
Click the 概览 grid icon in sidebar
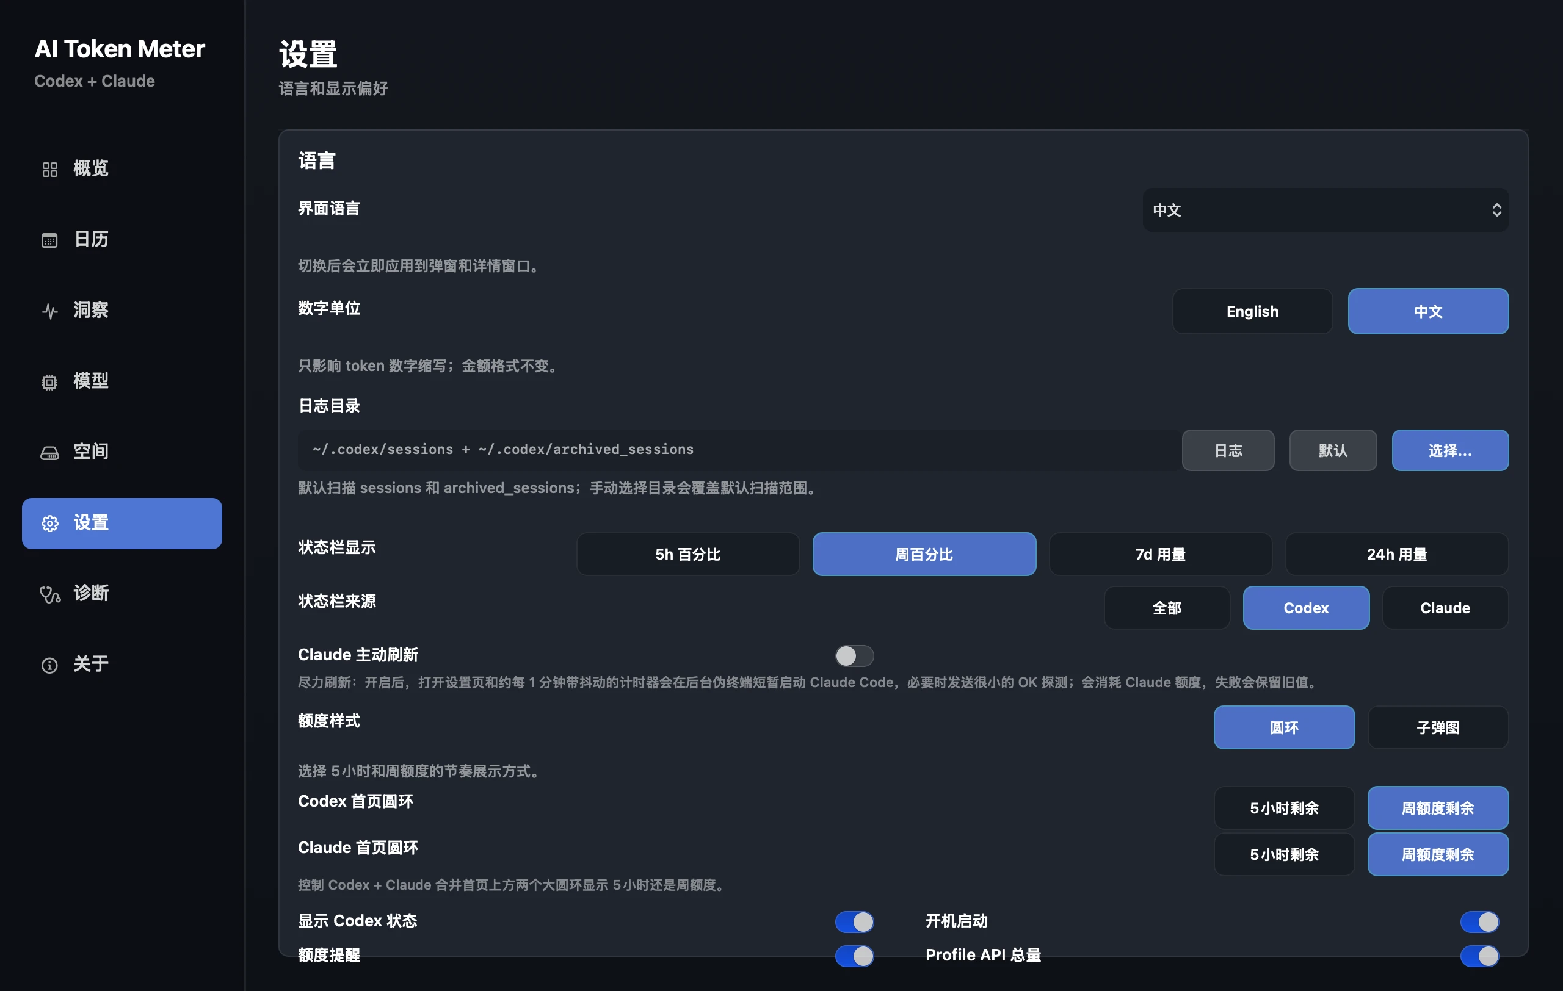50,169
